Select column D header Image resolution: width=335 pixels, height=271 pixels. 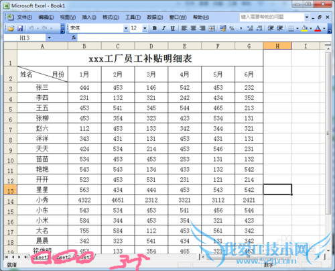[x=151, y=46]
